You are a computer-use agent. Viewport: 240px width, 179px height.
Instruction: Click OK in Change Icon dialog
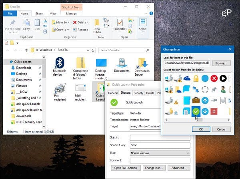(x=201, y=129)
